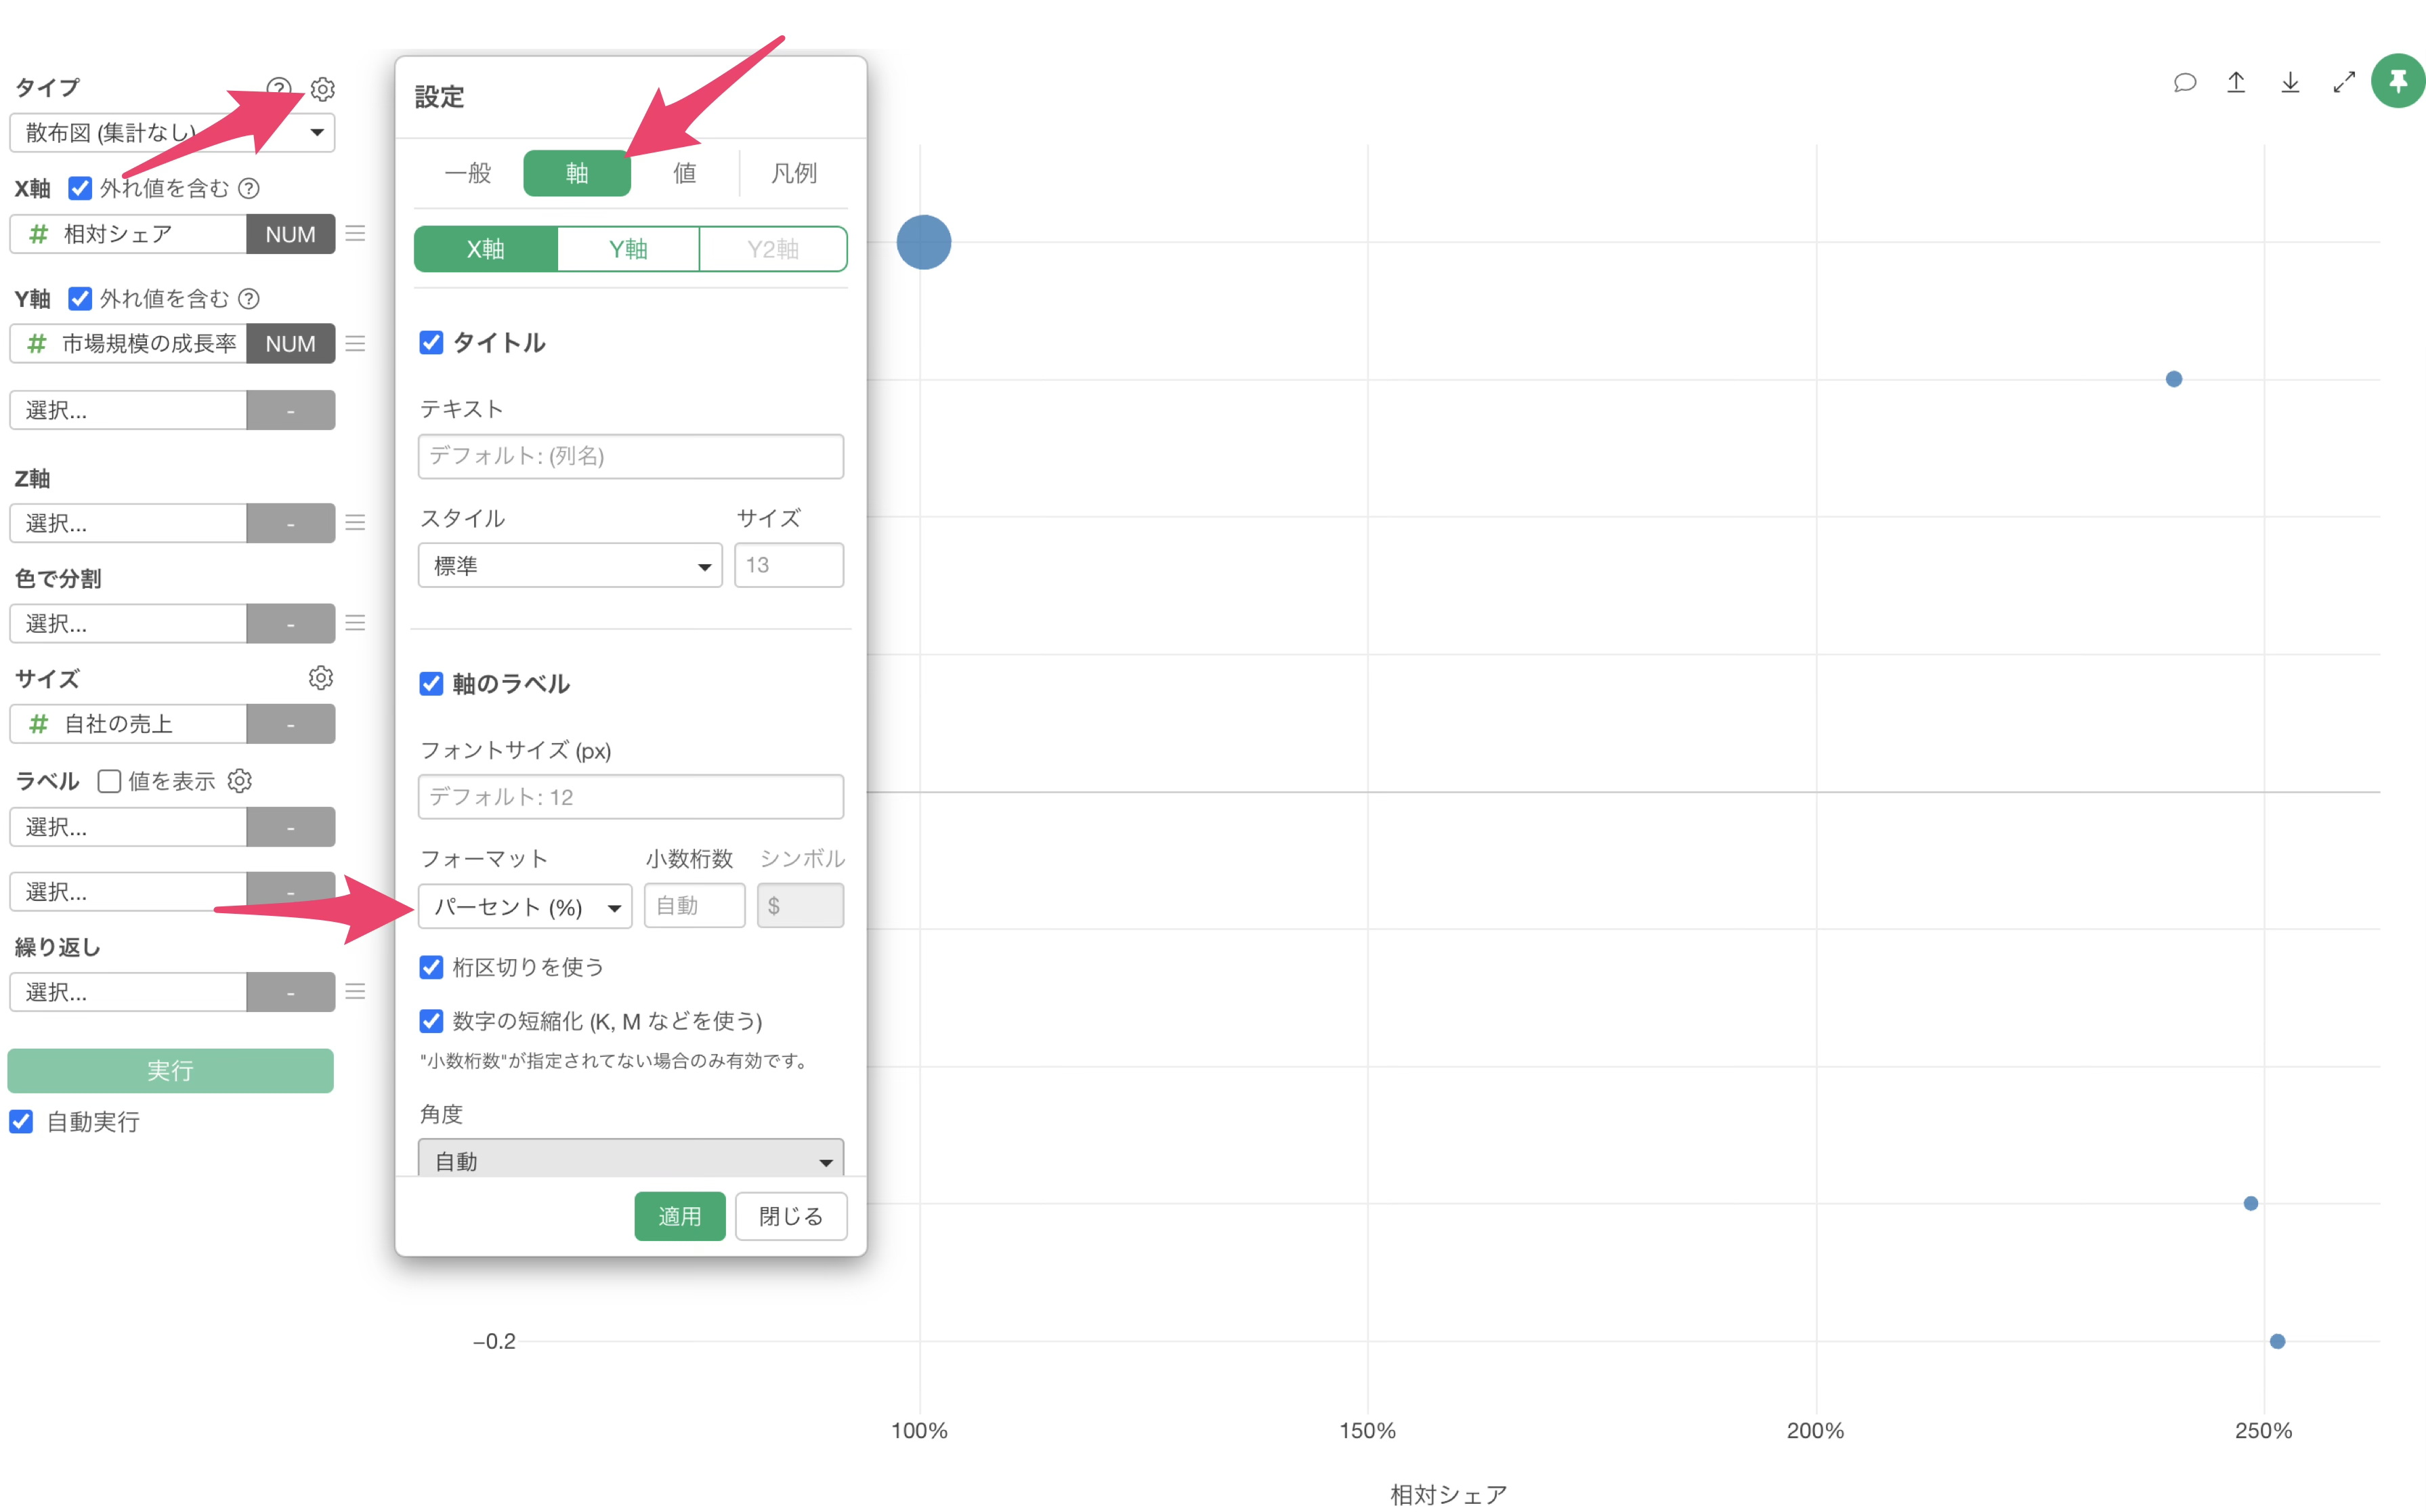Click the title テキスト input field
The height and width of the screenshot is (1512, 2426).
coord(631,457)
